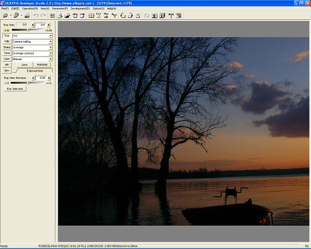Click the hammer settings icon

(x=171, y=16)
